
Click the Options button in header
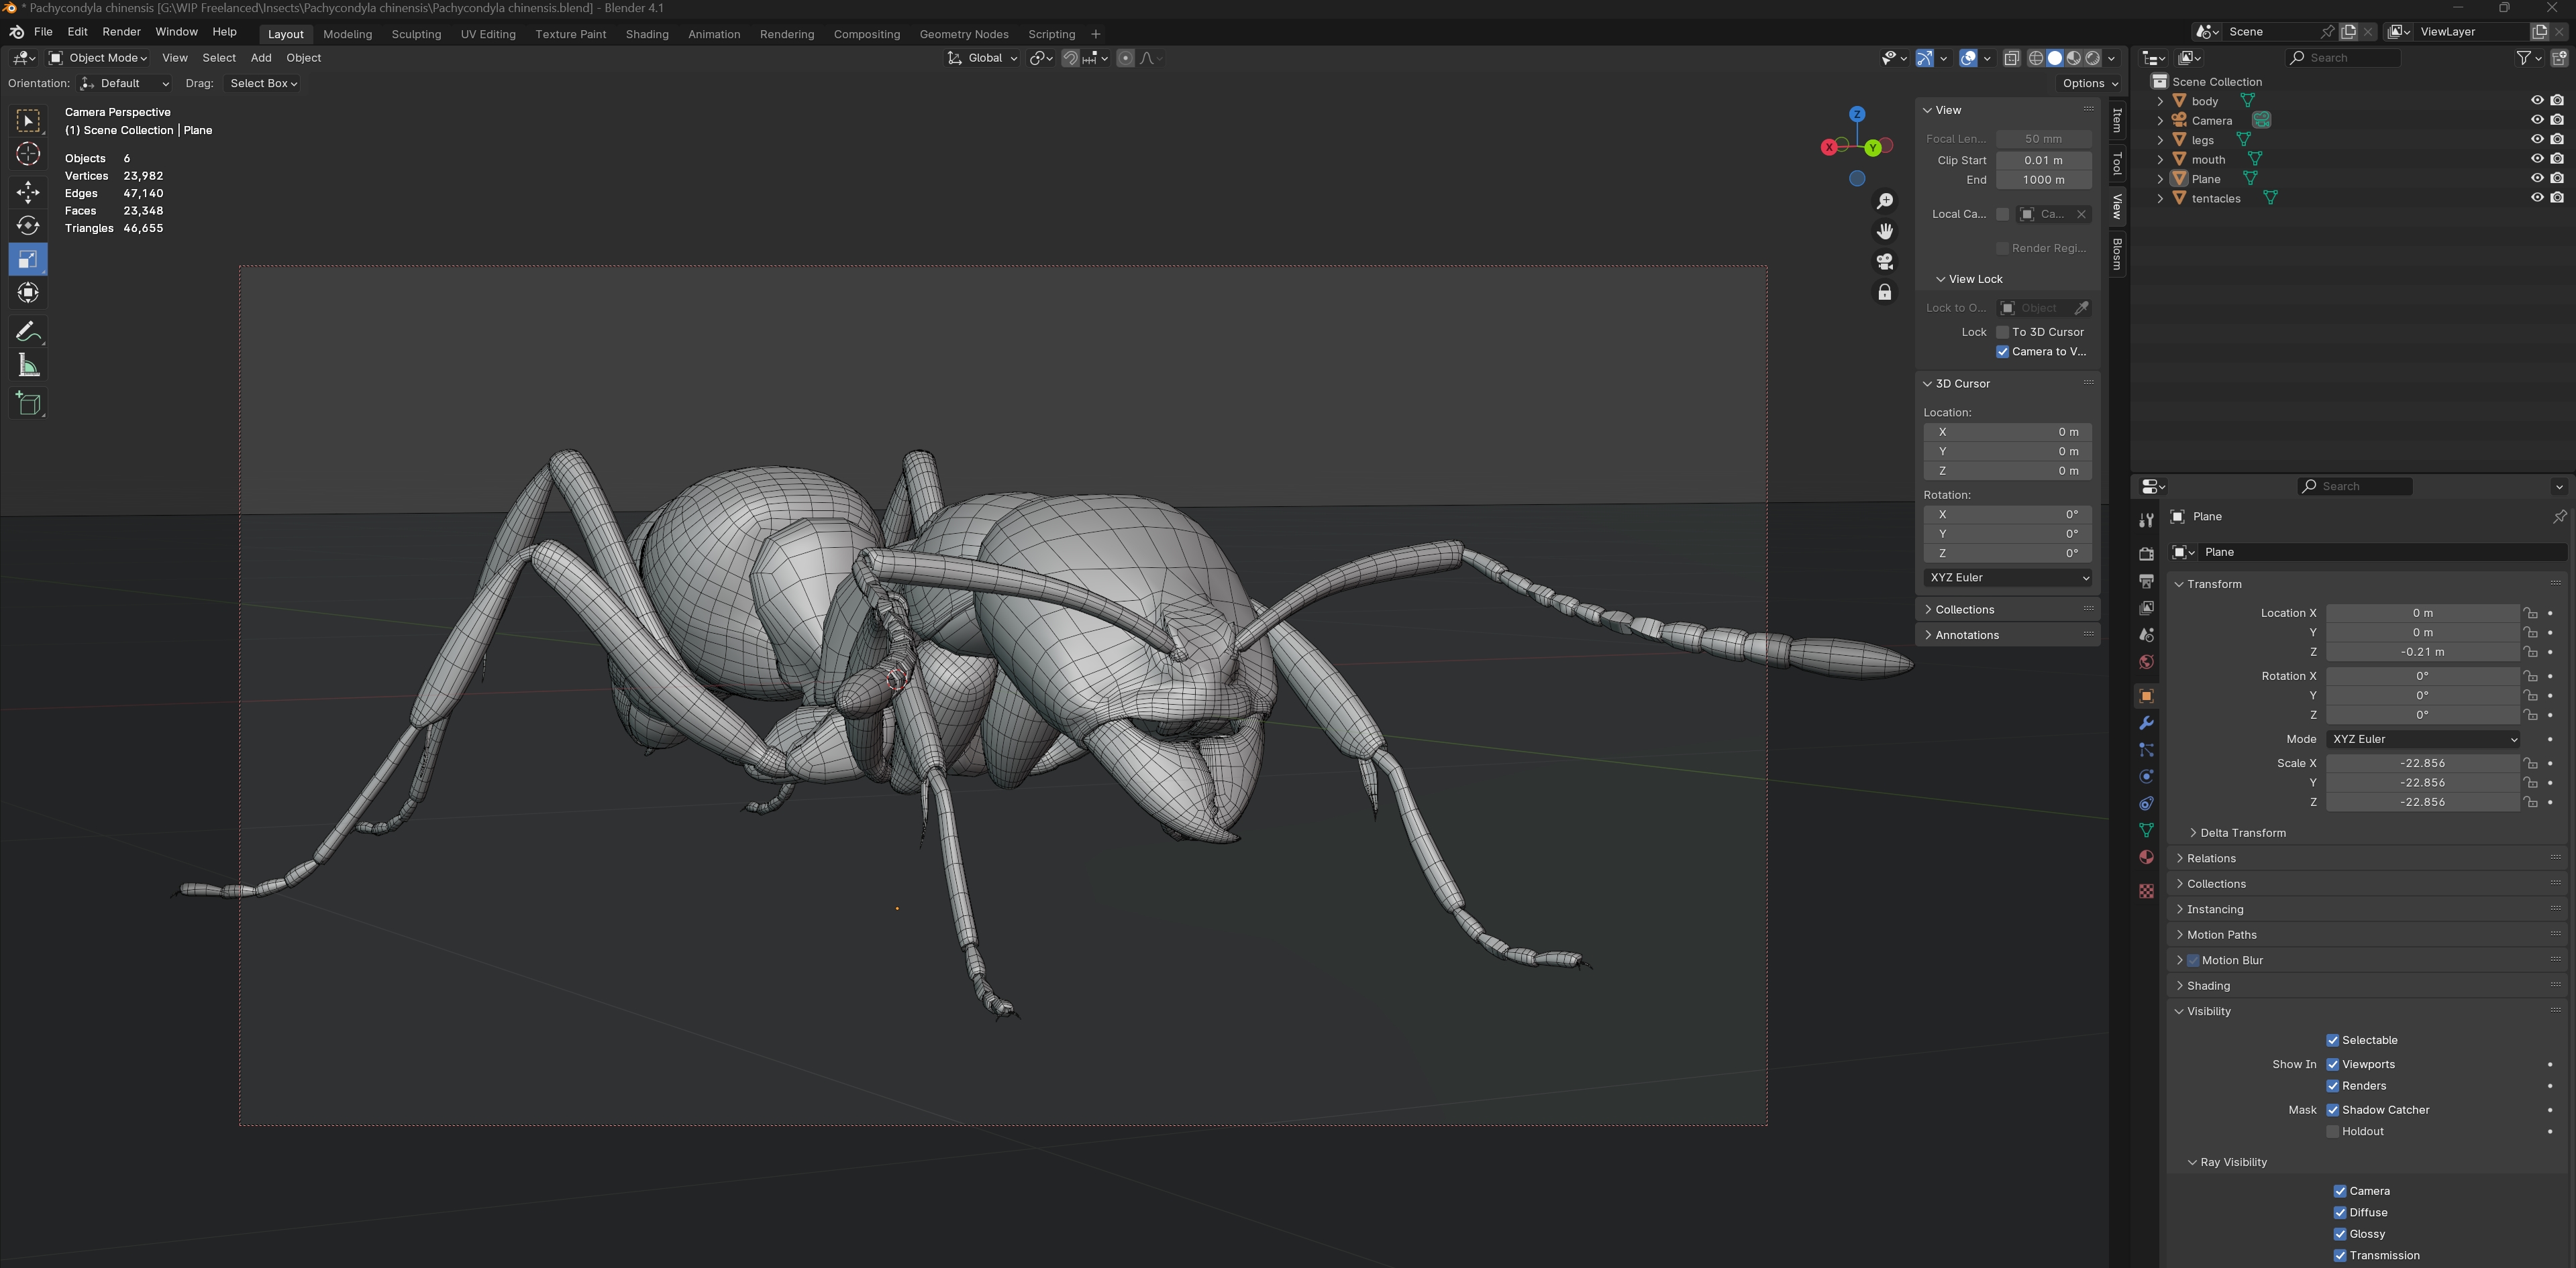[2089, 83]
